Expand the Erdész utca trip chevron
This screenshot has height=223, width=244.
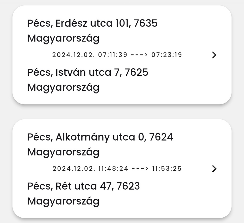tap(214, 55)
